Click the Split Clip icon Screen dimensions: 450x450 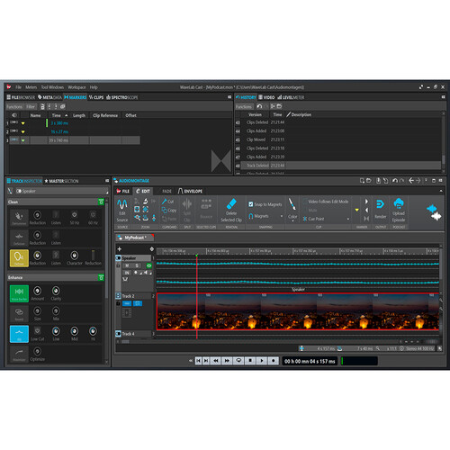(187, 204)
